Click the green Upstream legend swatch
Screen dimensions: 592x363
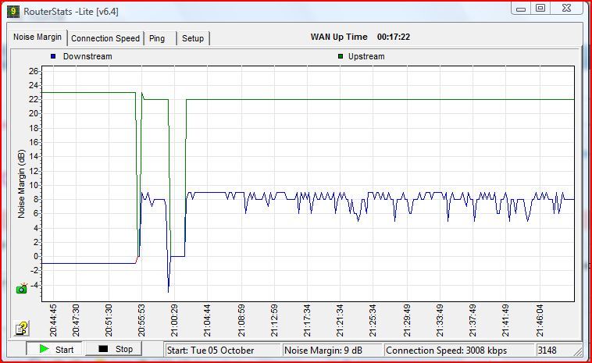tap(341, 56)
